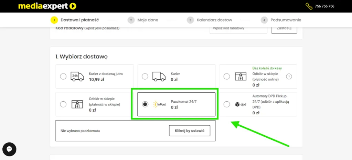Click the Media Expert logo
The image size is (352, 160).
pos(47,6)
